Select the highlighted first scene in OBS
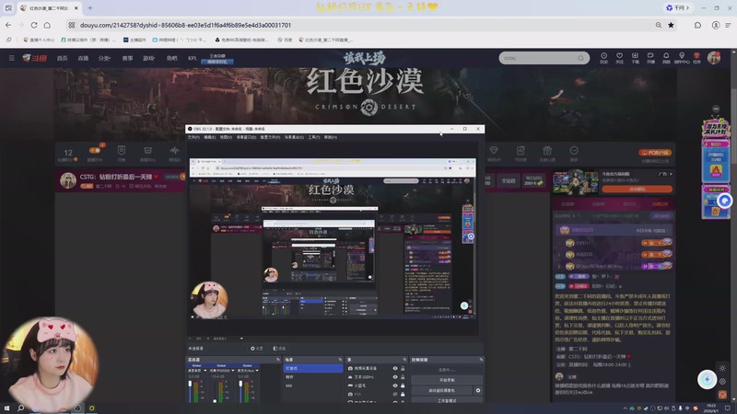Screen dimensions: 737x414 pos(313,369)
